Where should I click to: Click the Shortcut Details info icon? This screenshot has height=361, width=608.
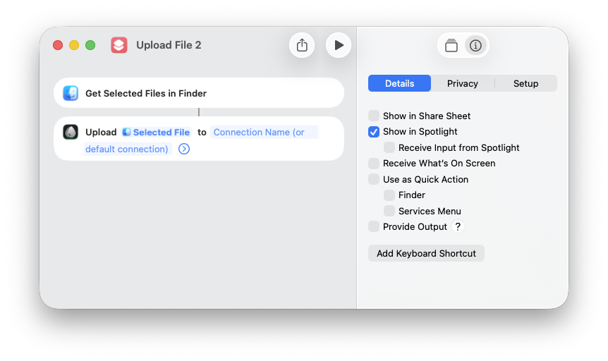tap(475, 46)
